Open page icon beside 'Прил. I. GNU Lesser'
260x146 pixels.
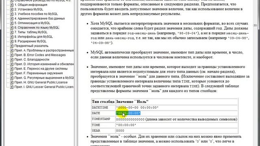point(12,87)
